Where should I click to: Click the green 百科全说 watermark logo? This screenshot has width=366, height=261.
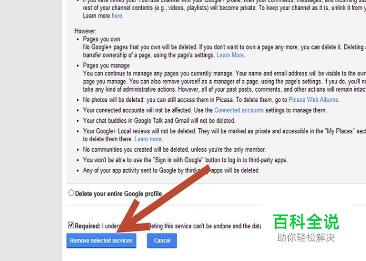click(x=306, y=222)
